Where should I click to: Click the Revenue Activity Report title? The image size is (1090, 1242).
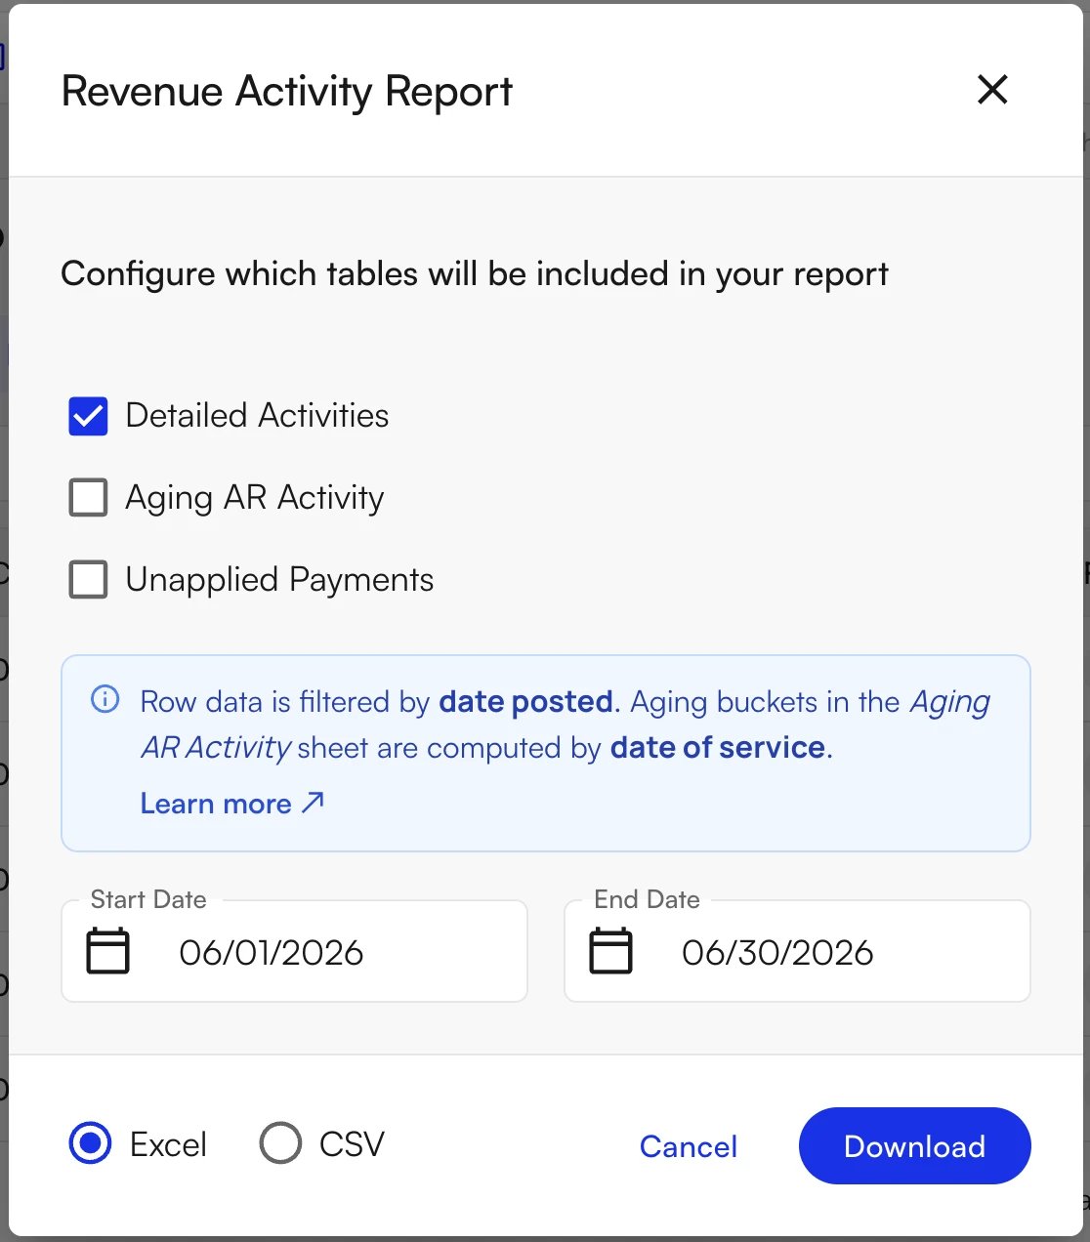286,92
